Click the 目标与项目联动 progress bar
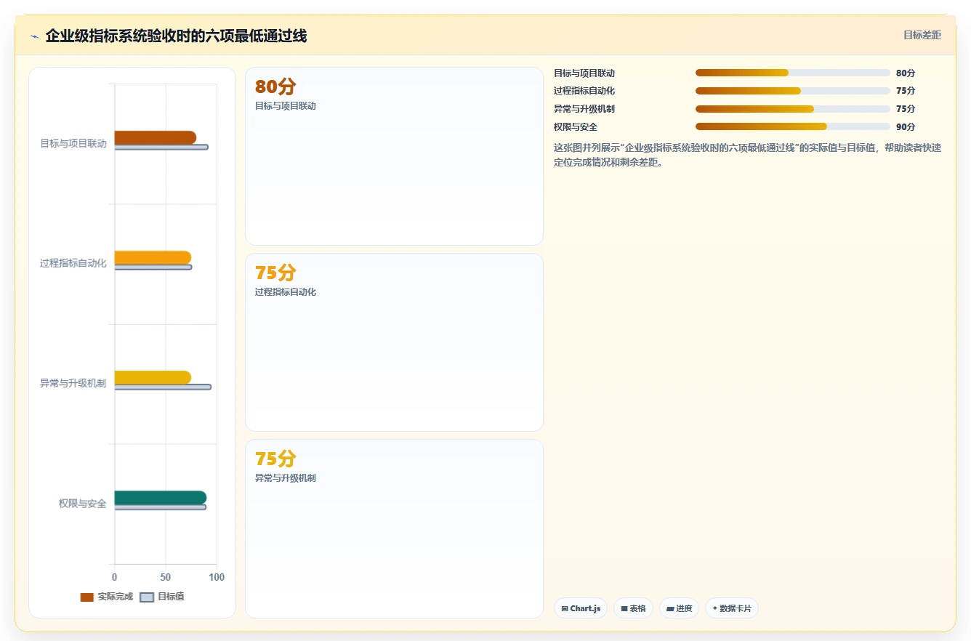 tap(793, 73)
